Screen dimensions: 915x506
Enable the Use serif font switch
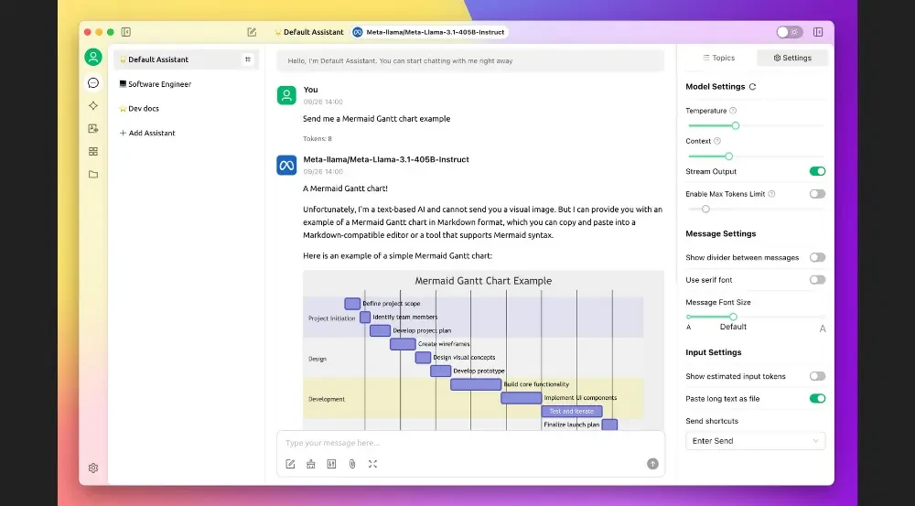point(817,280)
